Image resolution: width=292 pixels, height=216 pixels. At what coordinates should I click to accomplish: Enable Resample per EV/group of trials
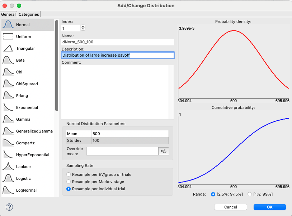point(68,174)
